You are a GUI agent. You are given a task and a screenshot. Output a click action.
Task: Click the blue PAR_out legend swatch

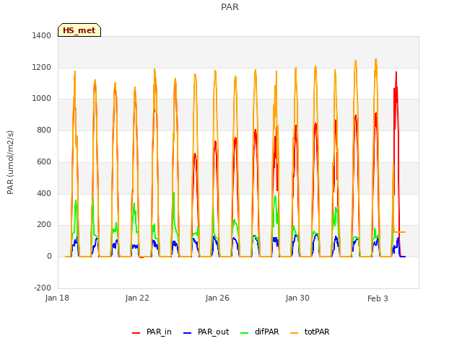point(188,333)
